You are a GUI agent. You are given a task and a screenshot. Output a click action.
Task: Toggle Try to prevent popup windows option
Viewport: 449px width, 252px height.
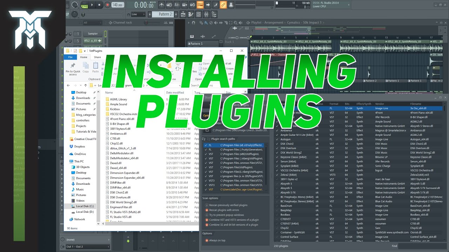pos(224,215)
